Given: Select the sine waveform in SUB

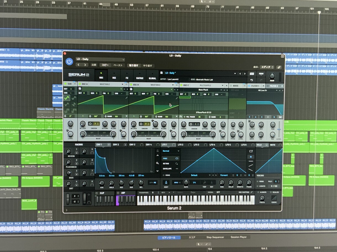Looking at the screenshot, I should (x=67, y=98).
